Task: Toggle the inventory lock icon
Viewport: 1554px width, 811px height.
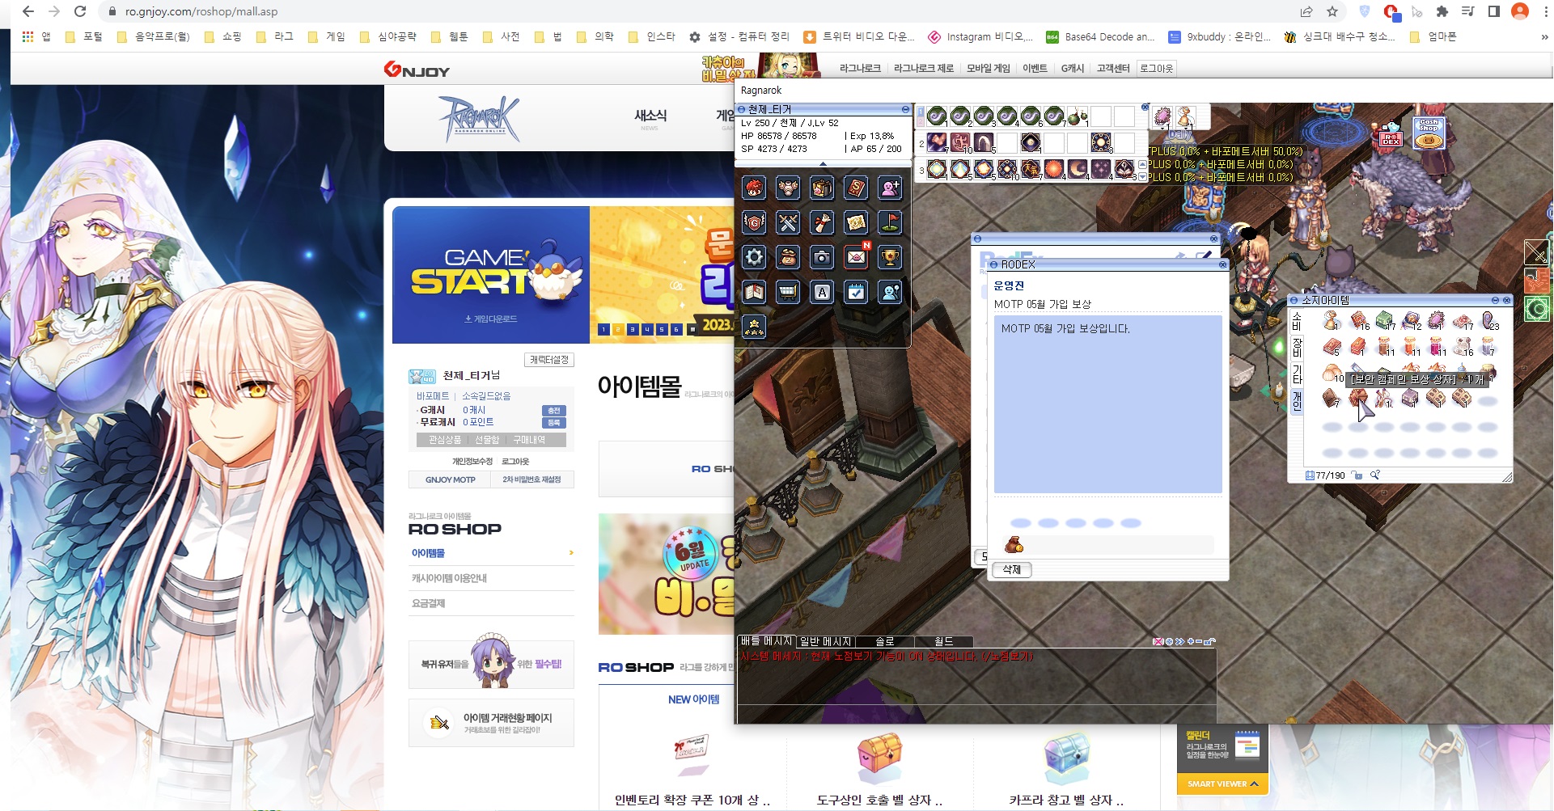Action: point(1357,475)
